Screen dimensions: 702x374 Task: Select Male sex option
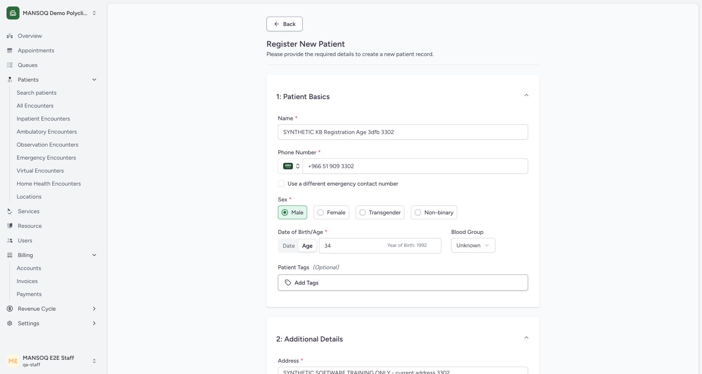[x=292, y=212]
